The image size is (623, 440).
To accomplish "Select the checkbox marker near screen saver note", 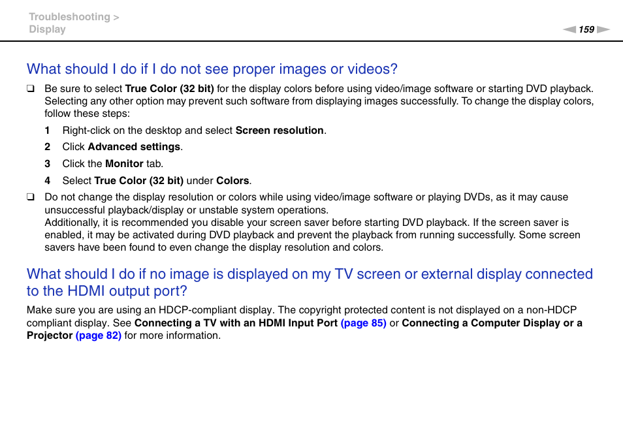I will 30,196.
